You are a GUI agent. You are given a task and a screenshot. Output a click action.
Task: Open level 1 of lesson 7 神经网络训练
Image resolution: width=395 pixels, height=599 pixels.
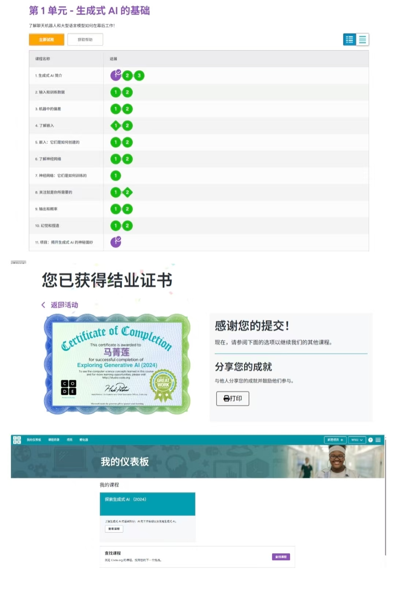click(116, 176)
